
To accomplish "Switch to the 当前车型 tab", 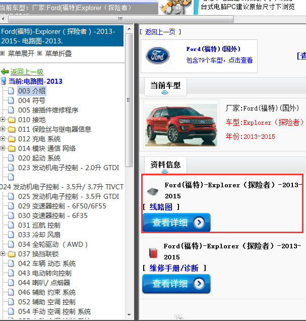I will 165,86.
